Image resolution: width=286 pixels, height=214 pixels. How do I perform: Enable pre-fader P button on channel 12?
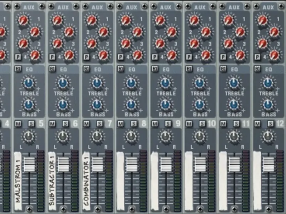pyautogui.click(x=257, y=57)
